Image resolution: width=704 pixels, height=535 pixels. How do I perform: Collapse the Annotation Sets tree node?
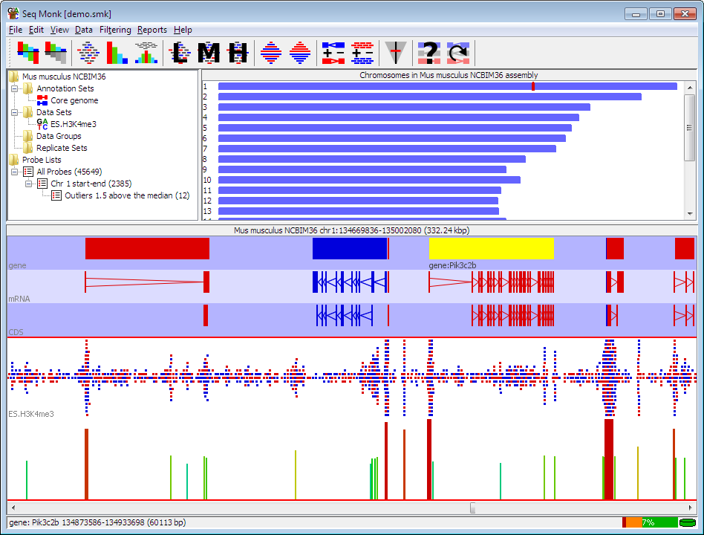14,88
